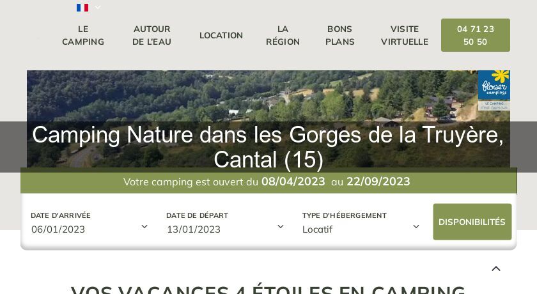Screen dimensions: 537x294
Task: Click the Camping Nature dans les Gorges heading
Action: [x=268, y=147]
